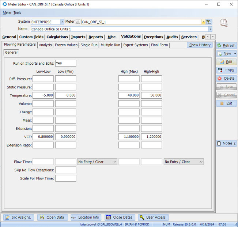This screenshot has width=238, height=227.
Task: Expand the System dropdown
Action: [63, 22]
